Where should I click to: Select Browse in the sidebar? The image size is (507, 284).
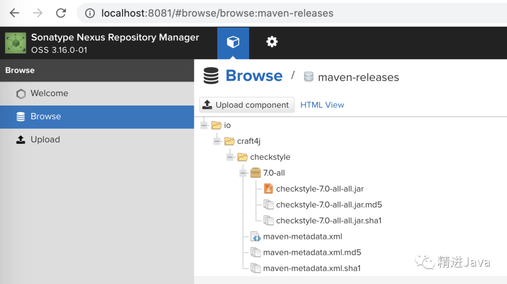(x=46, y=117)
